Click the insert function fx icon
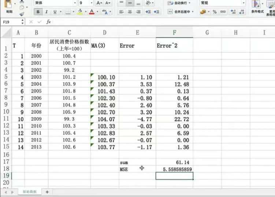275x197 pixels. [48, 22]
